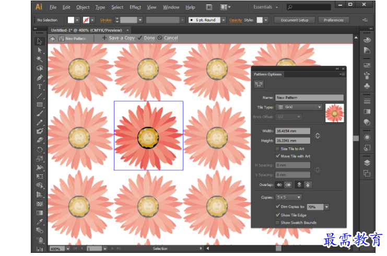Open the Dim Copies percentage dropdown
Screen dimensions: 387x256
pyautogui.click(x=326, y=207)
